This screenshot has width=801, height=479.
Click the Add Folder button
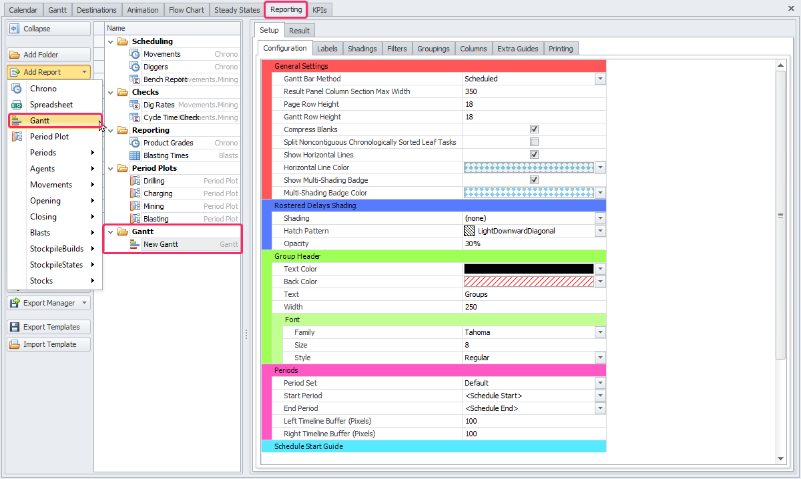coord(48,55)
